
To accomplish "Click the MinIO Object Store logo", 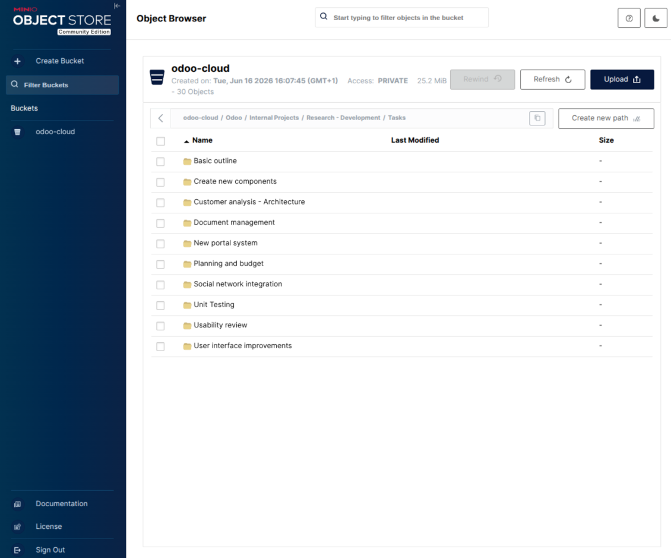I will (x=62, y=20).
